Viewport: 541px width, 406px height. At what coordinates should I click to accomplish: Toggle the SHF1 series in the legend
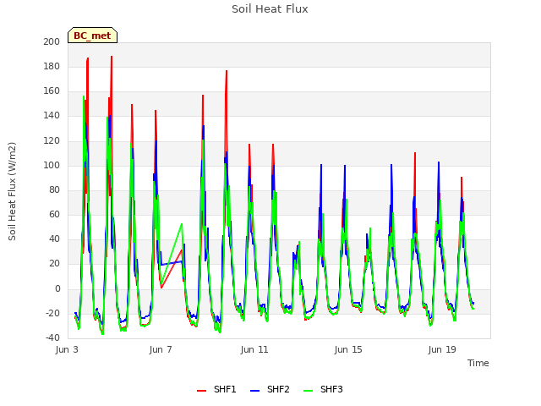click(x=216, y=389)
